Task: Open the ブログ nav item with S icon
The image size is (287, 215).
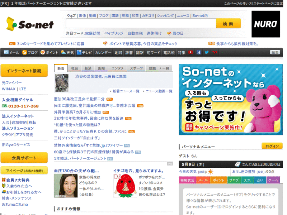Action: coord(30,52)
